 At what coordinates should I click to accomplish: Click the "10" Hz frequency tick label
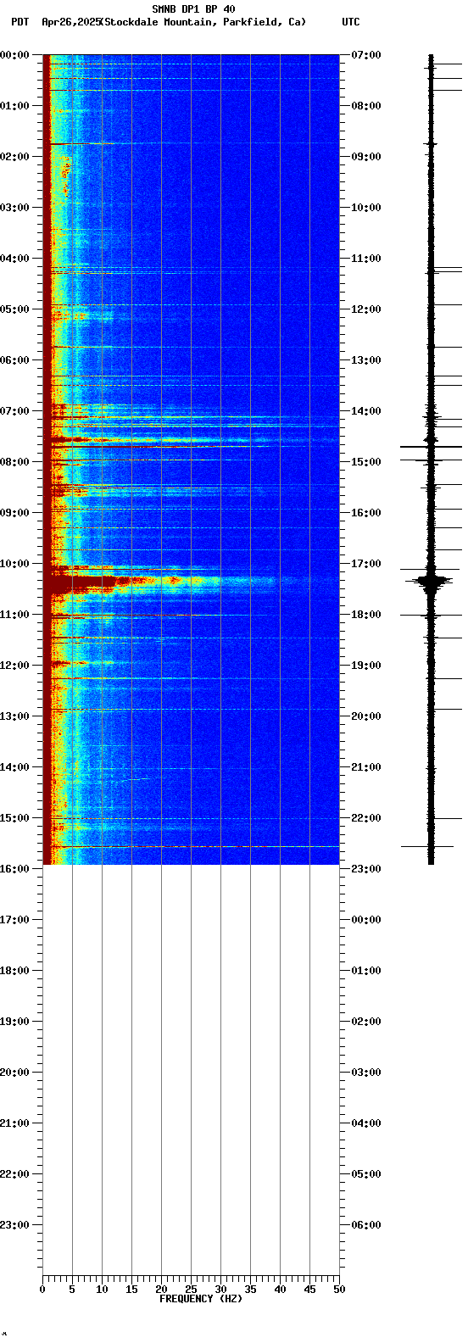(x=102, y=1290)
